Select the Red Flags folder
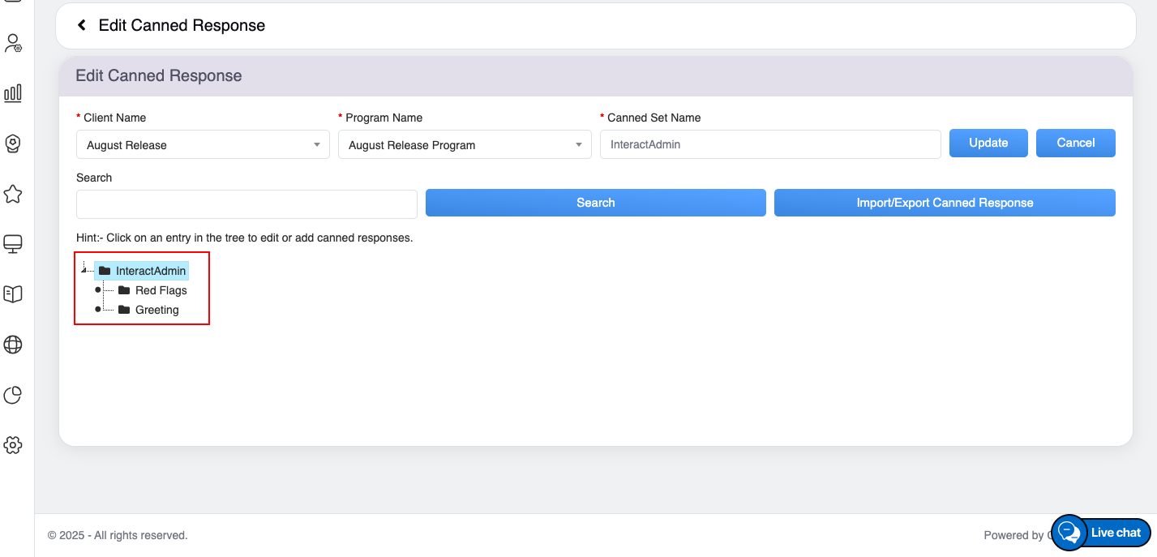Image resolution: width=1157 pixels, height=557 pixels. coord(161,290)
